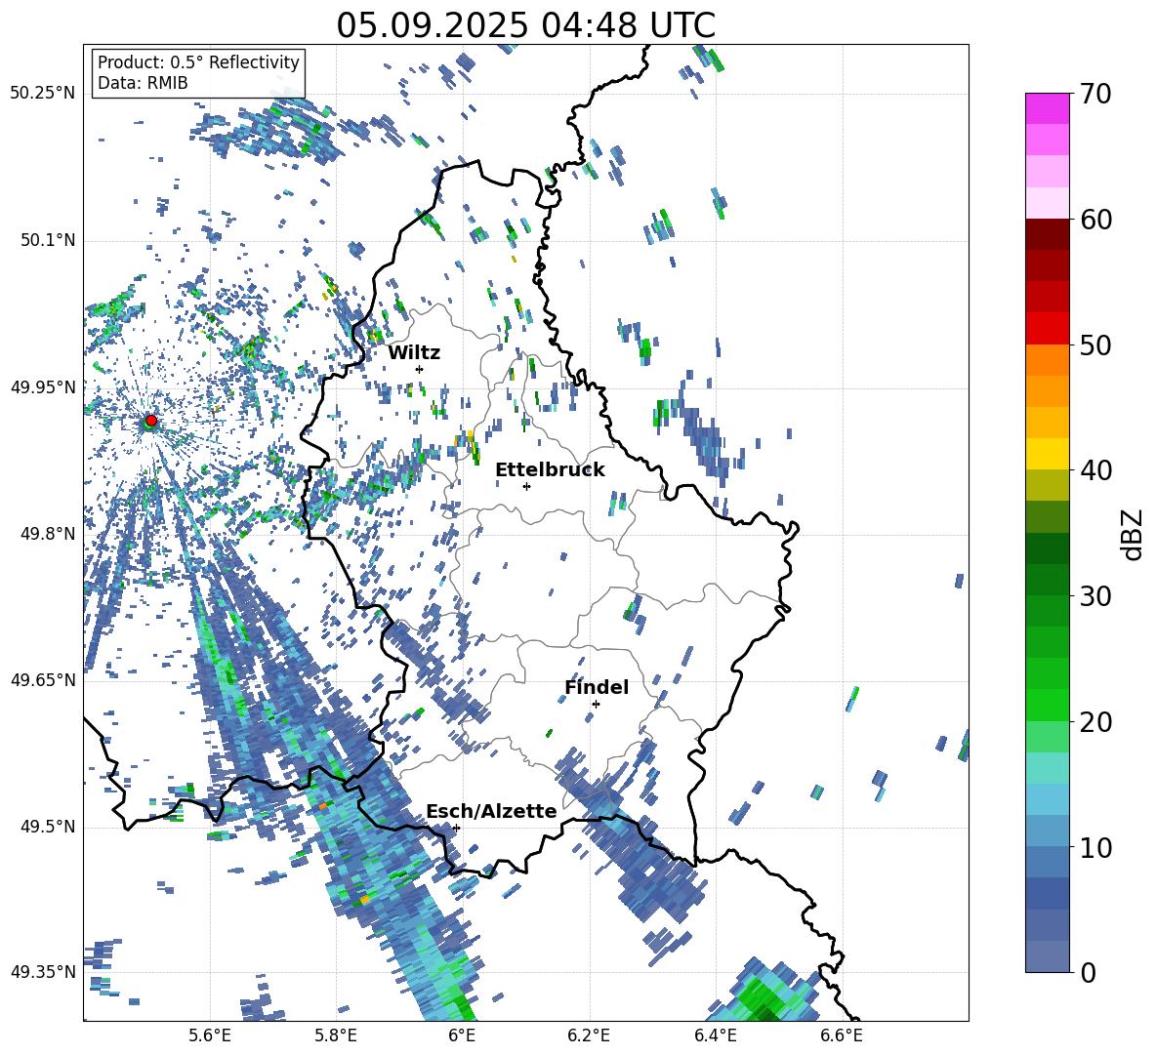Click the 'Data: RMIB' text
1156x1055 pixels.
pyautogui.click(x=143, y=83)
